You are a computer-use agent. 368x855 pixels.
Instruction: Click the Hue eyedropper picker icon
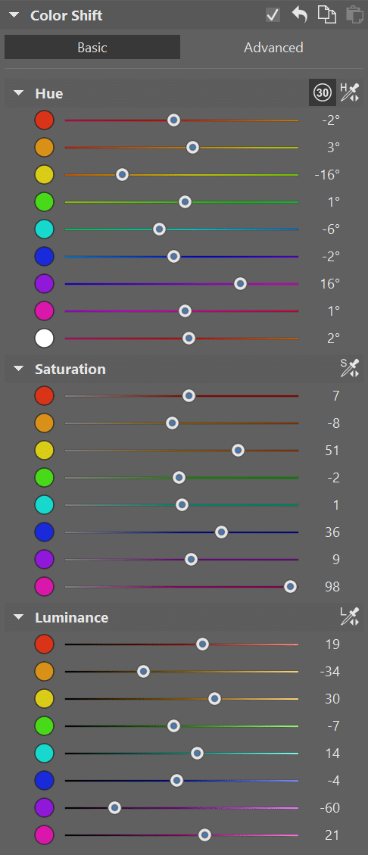350,92
